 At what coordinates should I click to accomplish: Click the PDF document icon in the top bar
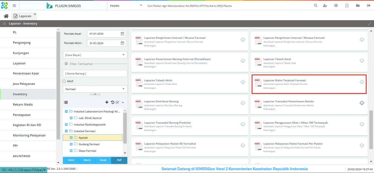coord(347,5)
